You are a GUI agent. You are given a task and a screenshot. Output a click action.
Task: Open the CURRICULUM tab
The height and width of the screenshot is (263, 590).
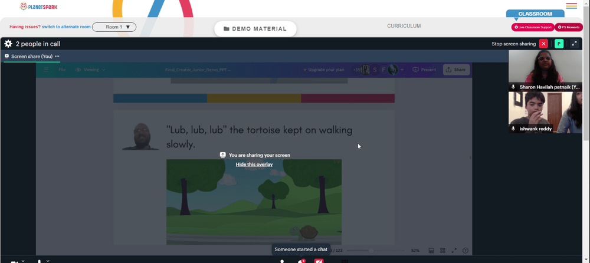pos(404,26)
